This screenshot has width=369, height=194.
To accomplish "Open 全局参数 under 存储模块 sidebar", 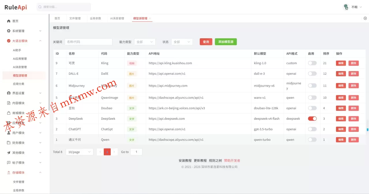I will pos(19,190).
